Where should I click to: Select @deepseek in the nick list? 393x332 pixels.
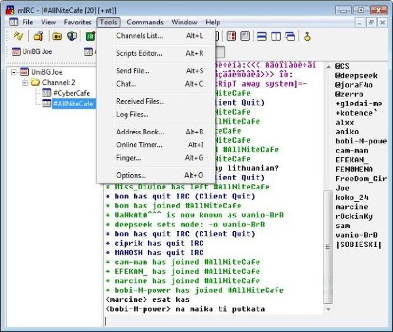point(356,76)
